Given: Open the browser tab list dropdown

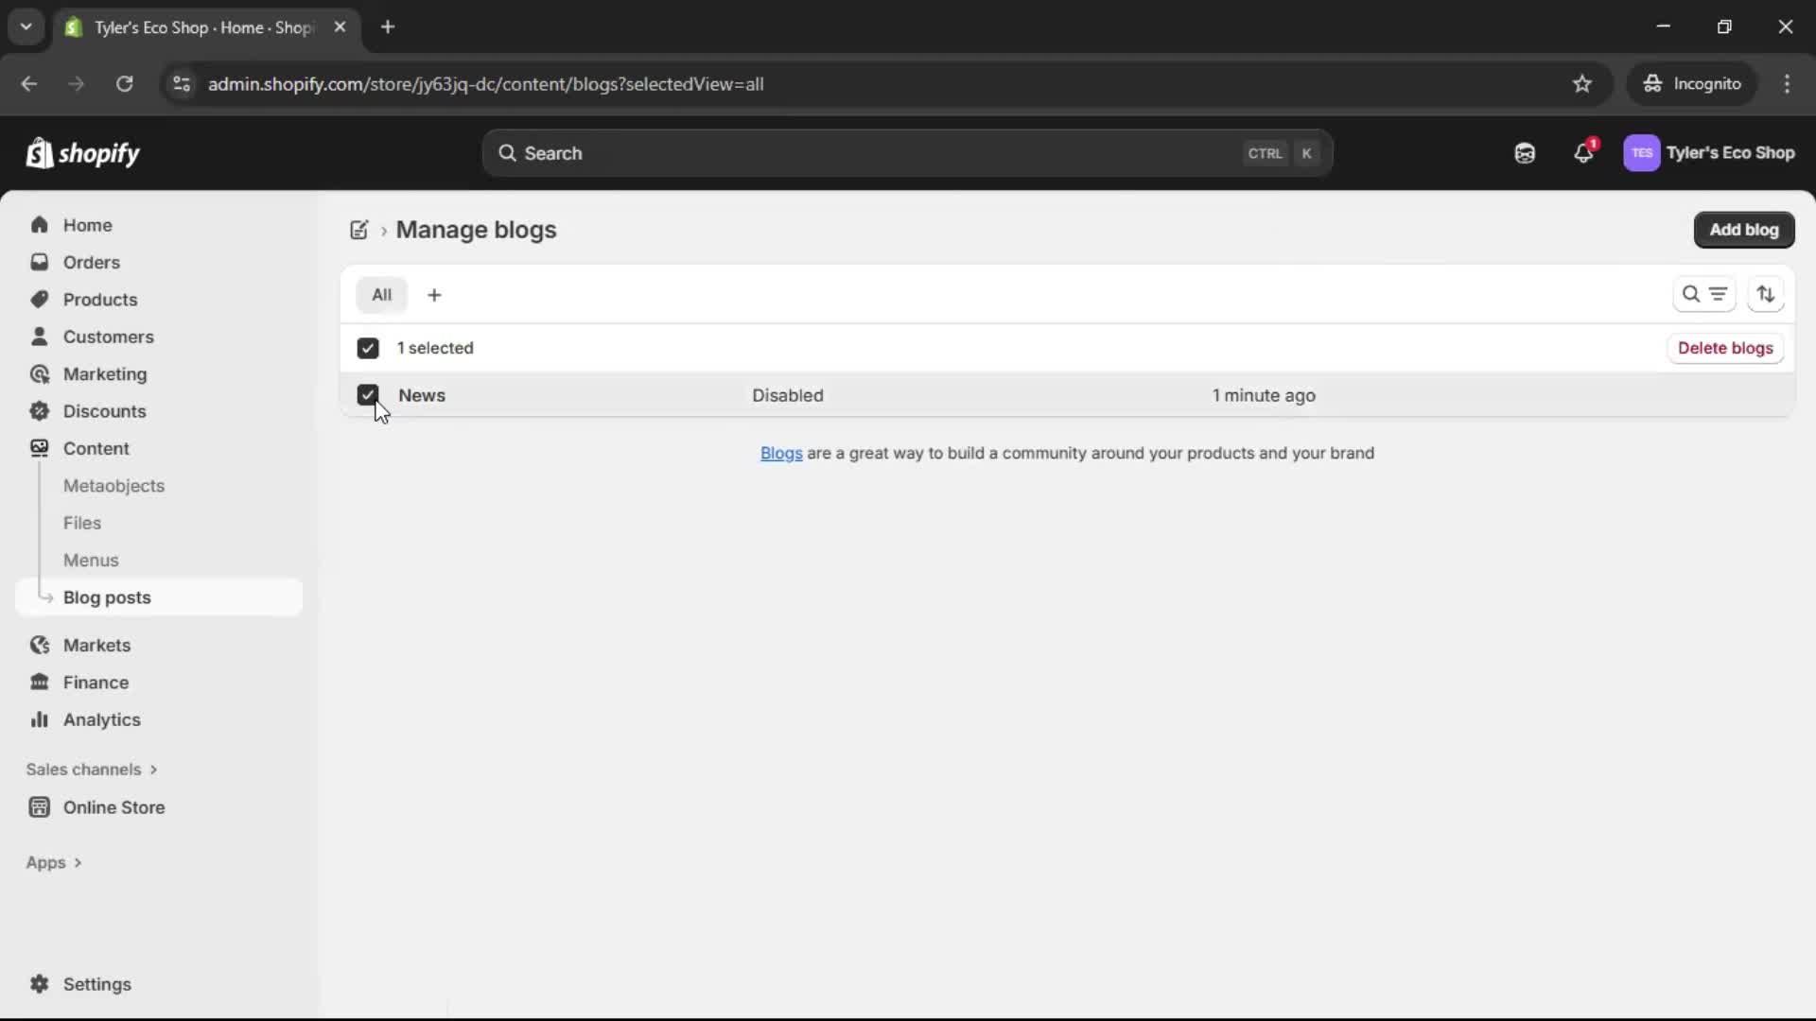Looking at the screenshot, I should pos(26,26).
